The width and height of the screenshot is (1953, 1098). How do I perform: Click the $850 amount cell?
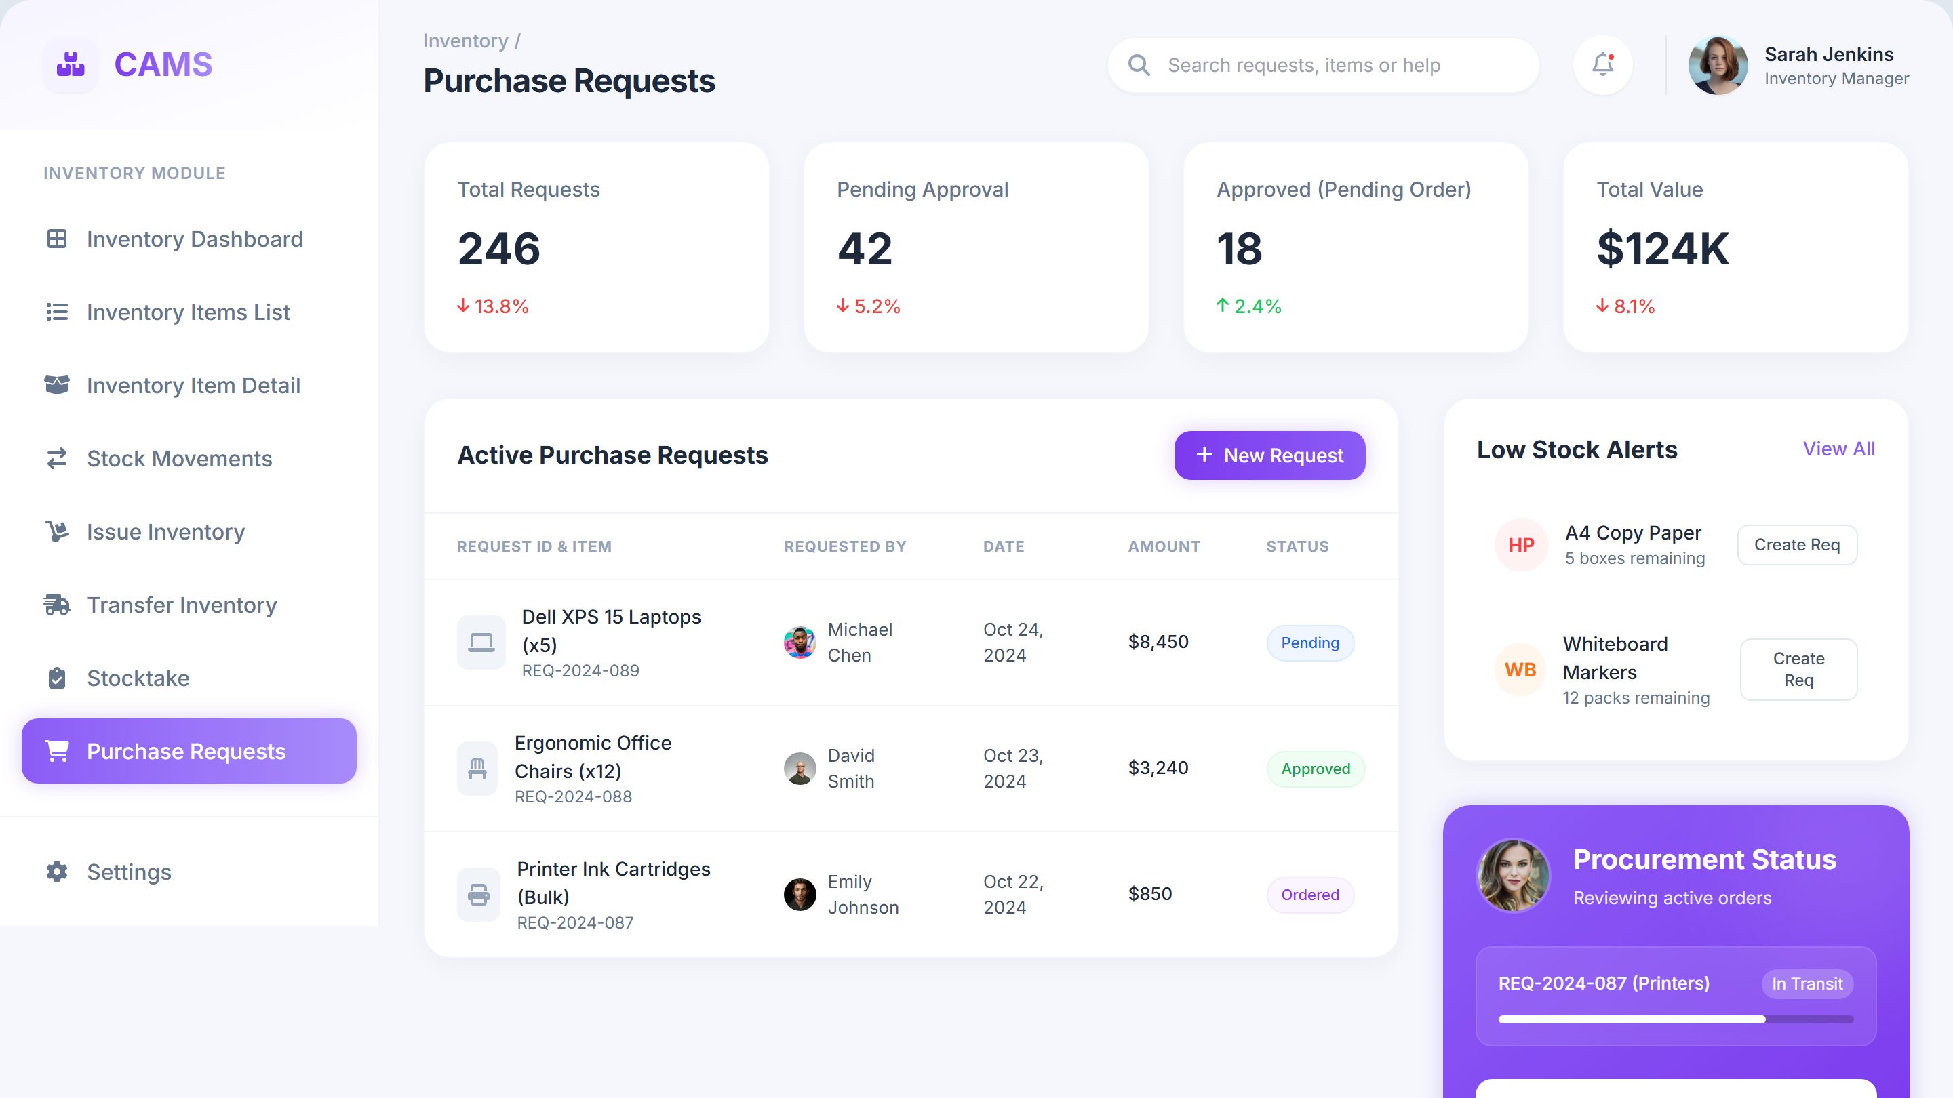point(1149,893)
